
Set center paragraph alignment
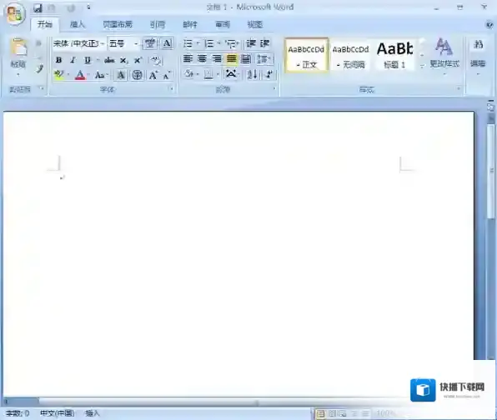(202, 59)
